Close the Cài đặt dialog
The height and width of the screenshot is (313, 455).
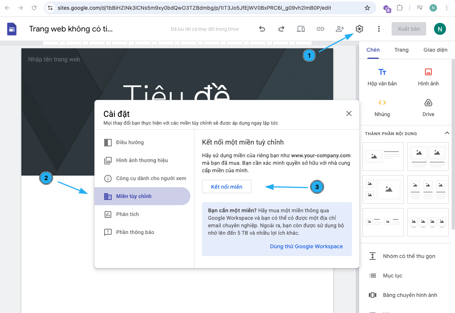tap(349, 113)
